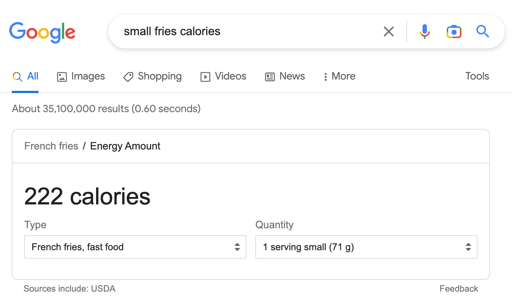The height and width of the screenshot is (307, 512).
Task: Click inside the search text field
Action: pyautogui.click(x=249, y=32)
